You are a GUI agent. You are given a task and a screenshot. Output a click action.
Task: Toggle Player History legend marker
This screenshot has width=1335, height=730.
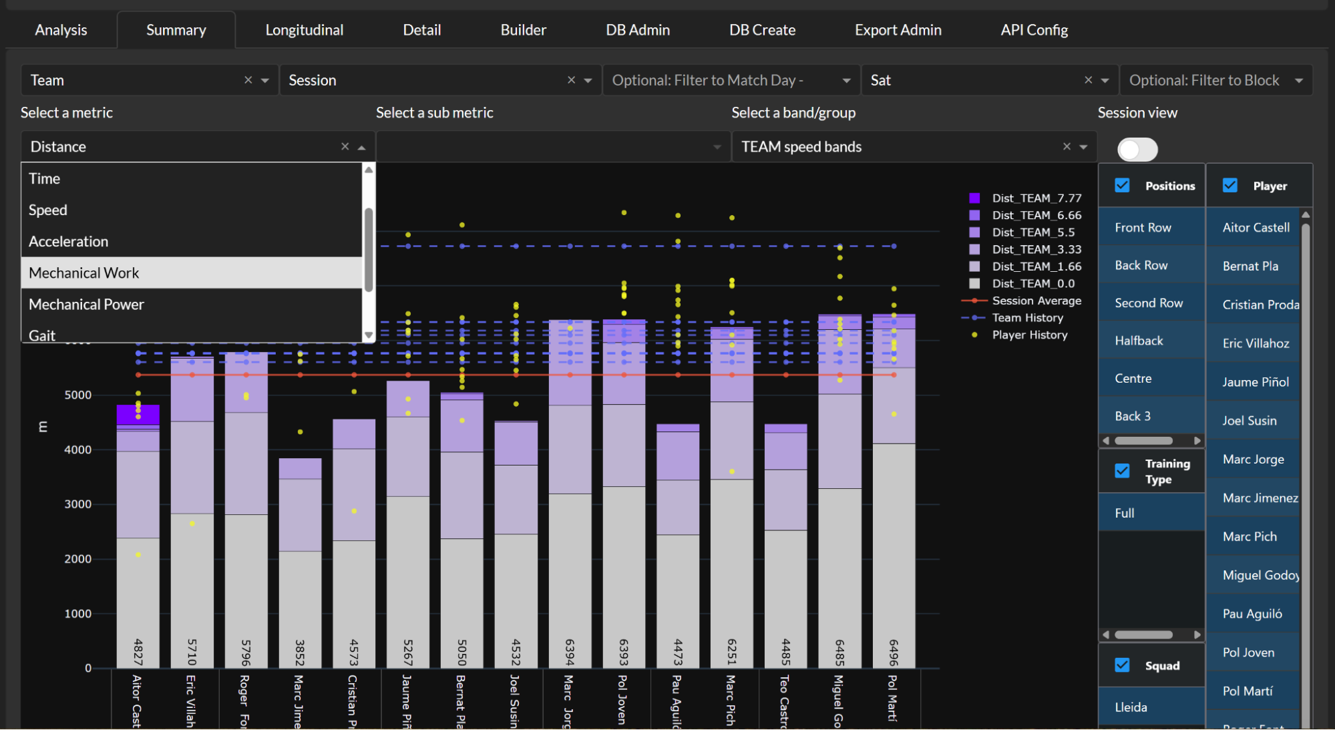(x=1018, y=335)
